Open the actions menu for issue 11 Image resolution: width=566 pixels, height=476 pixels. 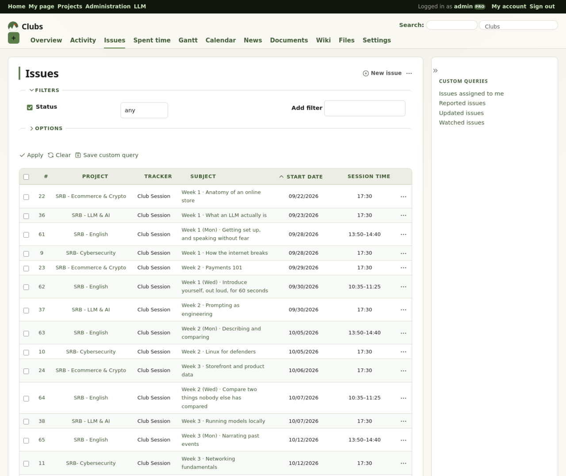[403, 463]
